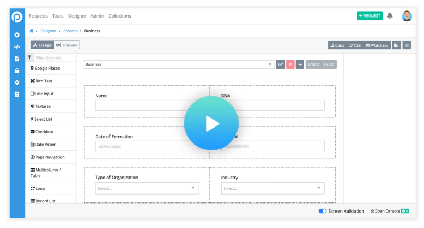Open the Watchers panel
The height and width of the screenshot is (228, 424).
377,45
